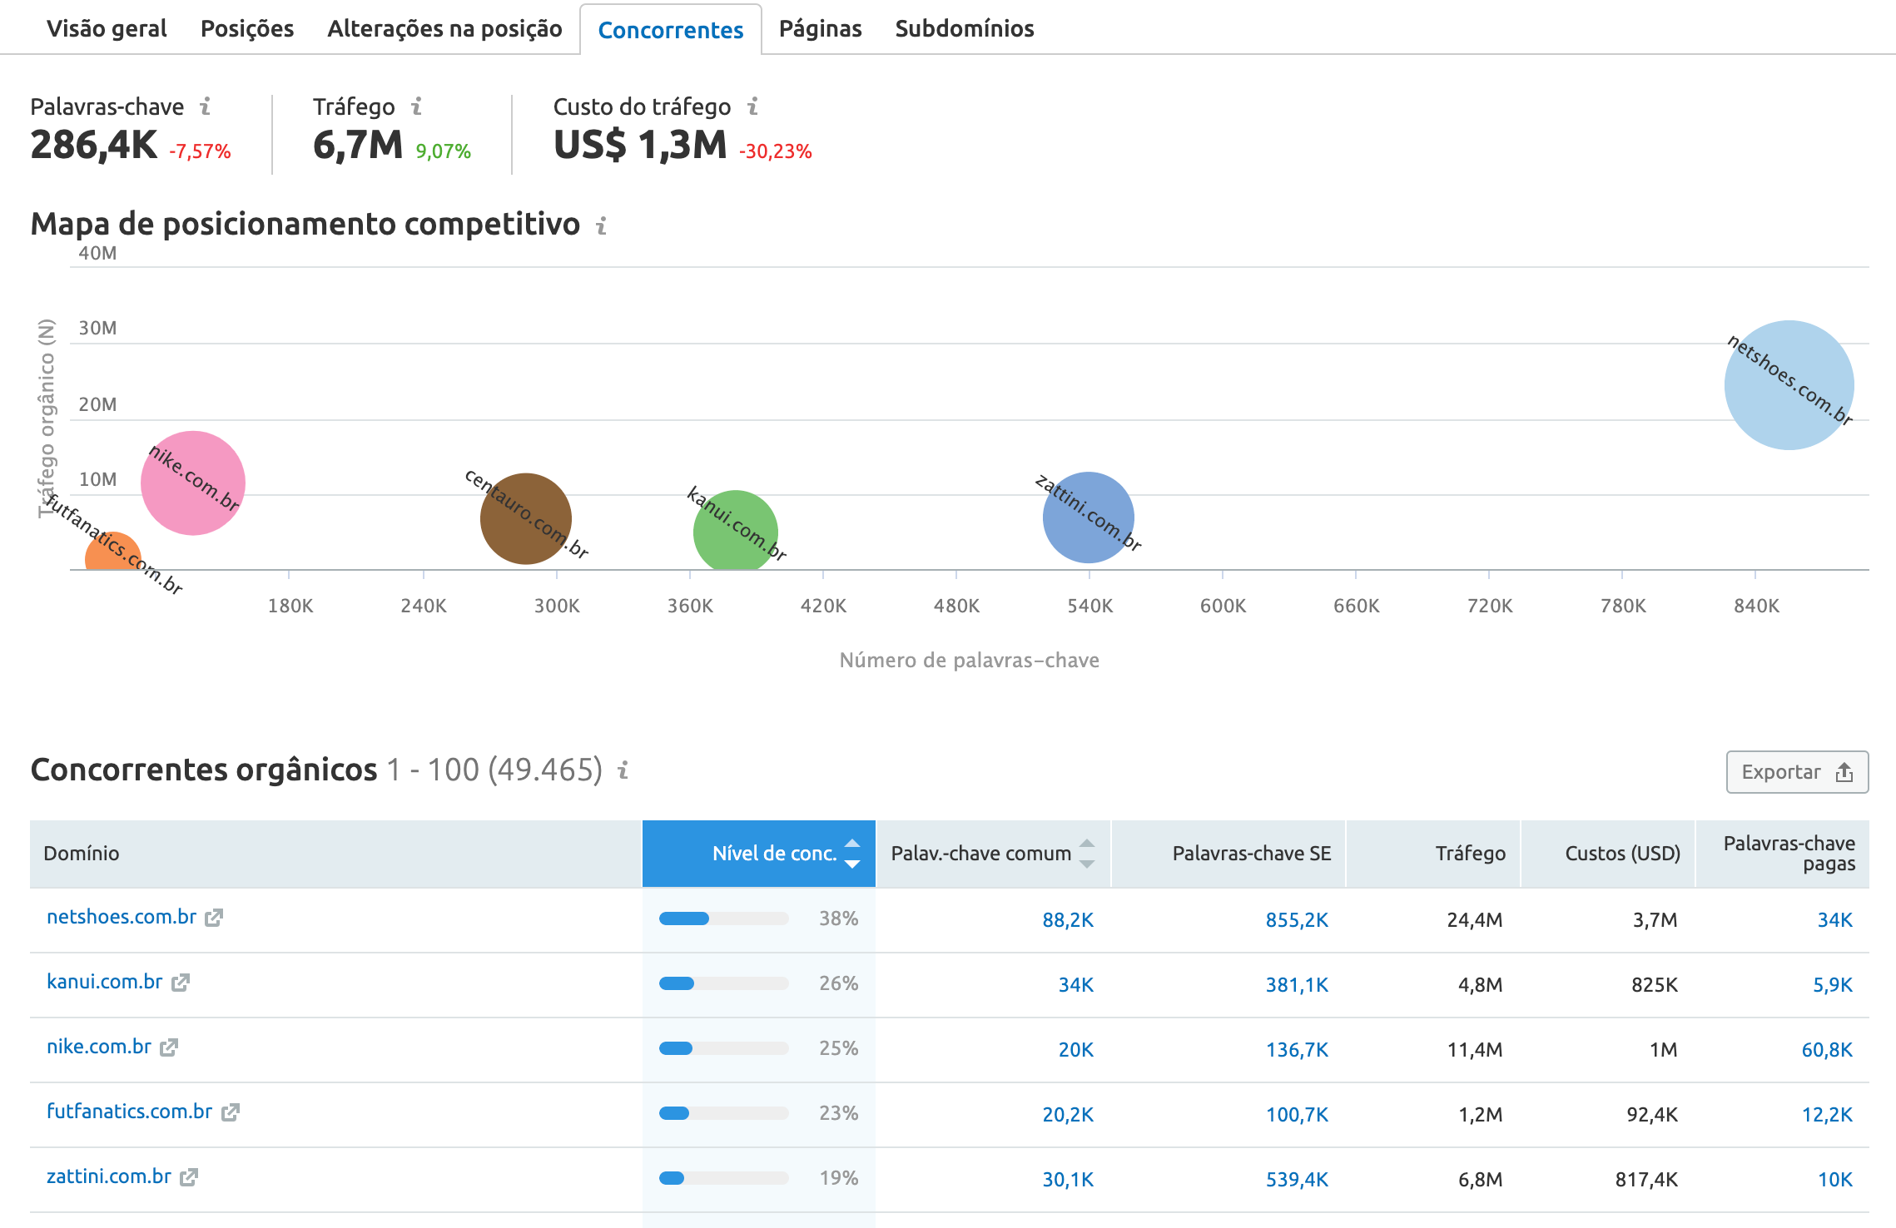Image resolution: width=1896 pixels, height=1228 pixels.
Task: Click 20,2K common keywords for futfanatics
Action: point(1068,1114)
